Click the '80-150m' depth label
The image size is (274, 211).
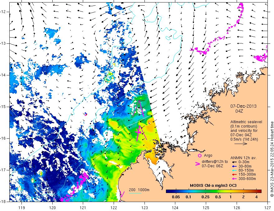tap(246, 170)
